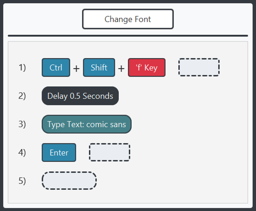
Task: Click the empty dashed slot beside Enter
Action: click(109, 153)
